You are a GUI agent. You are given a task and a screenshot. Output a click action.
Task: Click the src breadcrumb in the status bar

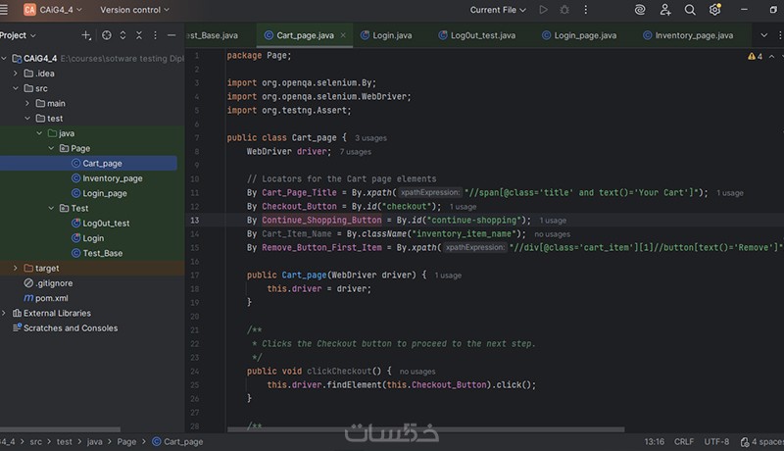point(36,442)
